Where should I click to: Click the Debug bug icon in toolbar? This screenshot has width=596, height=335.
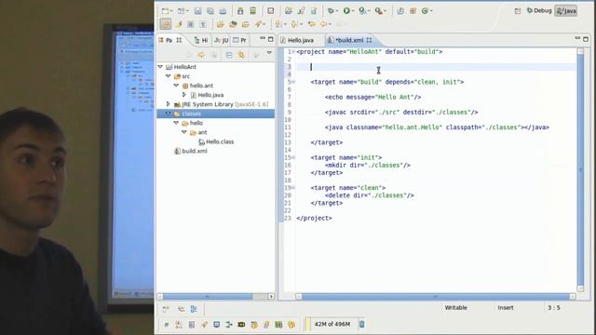tap(331, 11)
